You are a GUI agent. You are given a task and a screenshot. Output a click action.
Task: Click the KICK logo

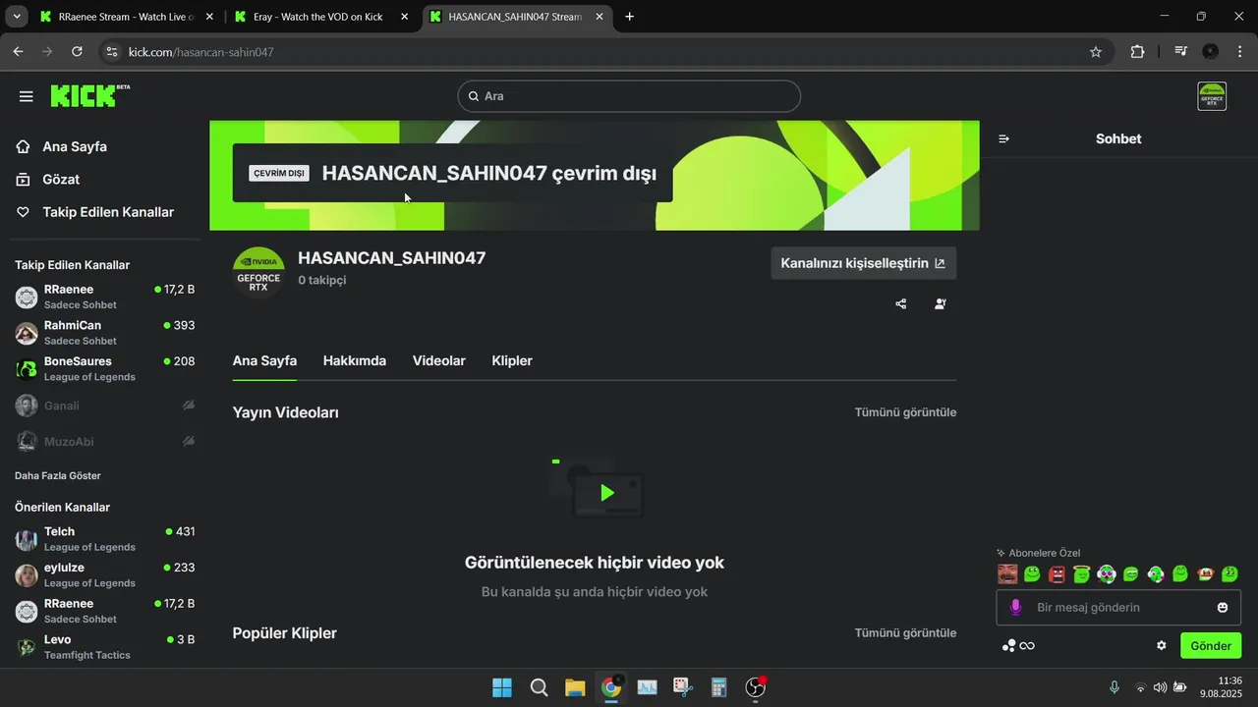(x=89, y=95)
